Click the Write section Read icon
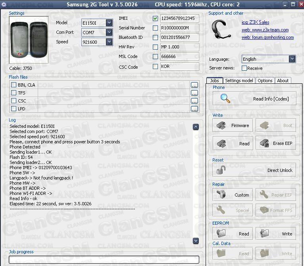Screen dimensions: 304x266 (221, 144)
